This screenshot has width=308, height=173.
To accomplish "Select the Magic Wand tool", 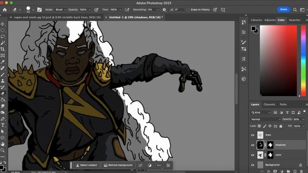I will tap(3, 43).
